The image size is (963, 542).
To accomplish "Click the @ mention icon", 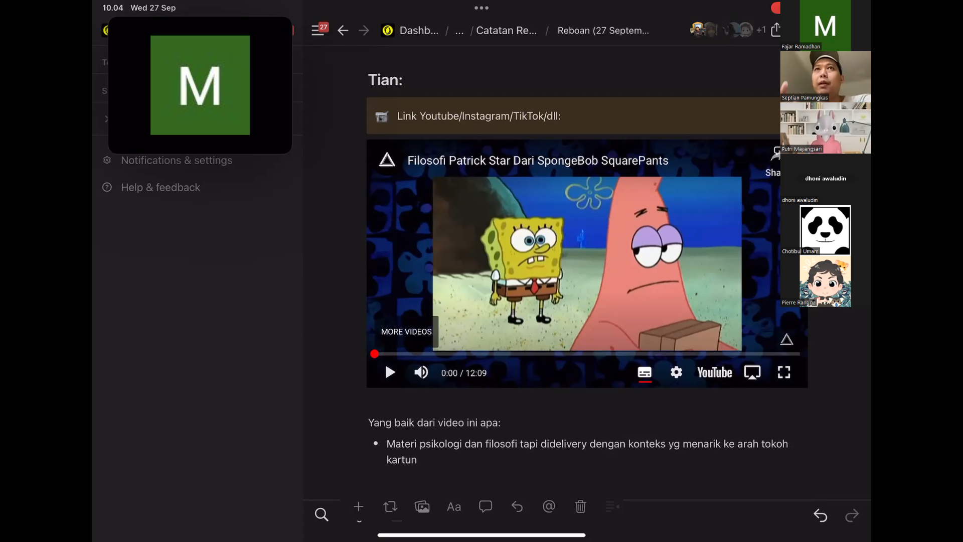I will pyautogui.click(x=549, y=507).
